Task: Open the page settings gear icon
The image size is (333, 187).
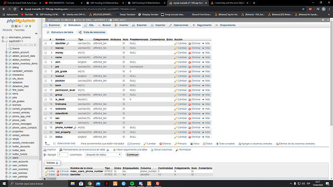Action: pyautogui.click(x=323, y=20)
